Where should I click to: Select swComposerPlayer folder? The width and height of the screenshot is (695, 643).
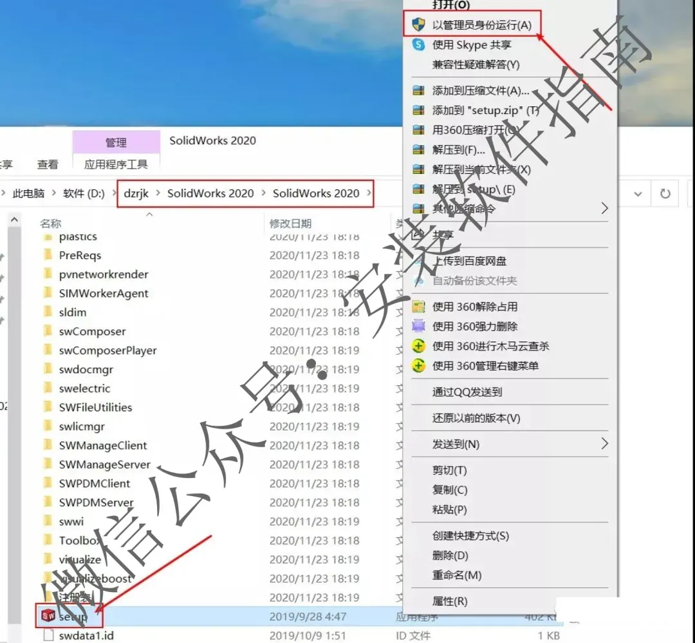[x=107, y=350]
